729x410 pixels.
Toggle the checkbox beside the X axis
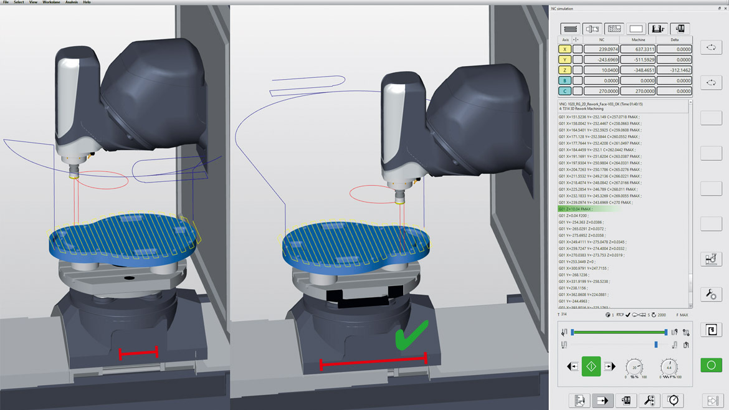[x=578, y=49]
